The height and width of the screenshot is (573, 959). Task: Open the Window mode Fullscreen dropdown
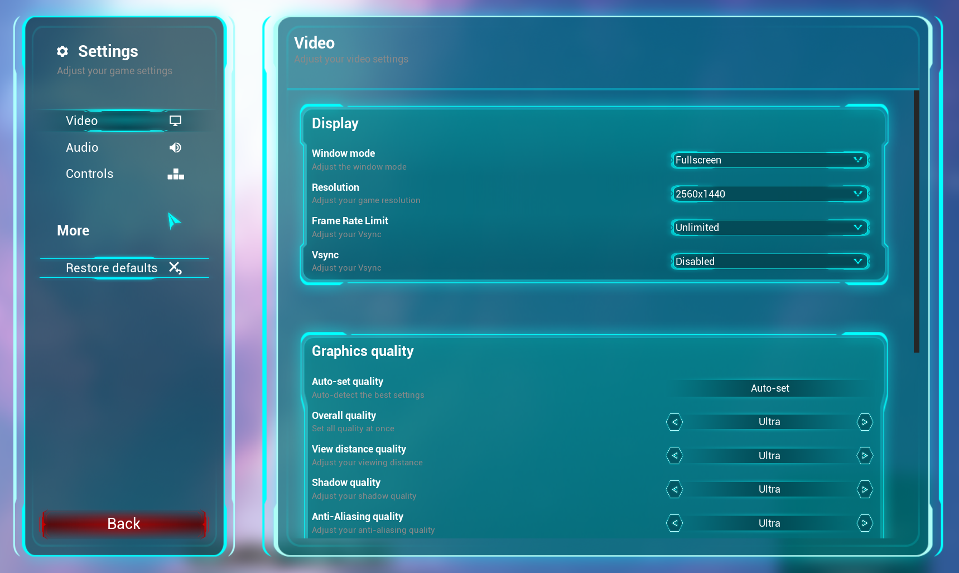[x=770, y=160]
